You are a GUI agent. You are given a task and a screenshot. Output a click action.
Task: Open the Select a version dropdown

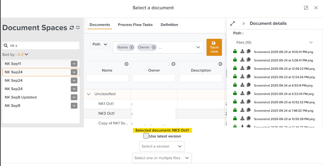162,146
